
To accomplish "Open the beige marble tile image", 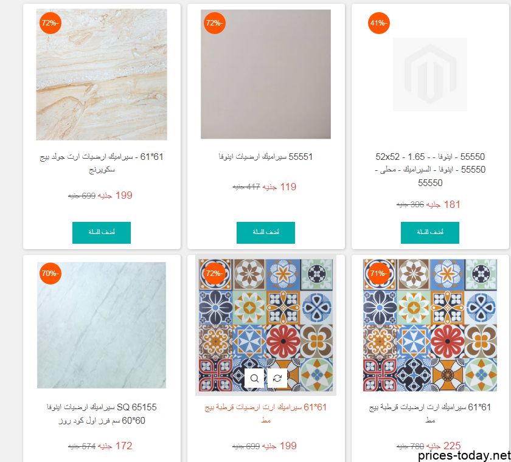I will [102, 75].
